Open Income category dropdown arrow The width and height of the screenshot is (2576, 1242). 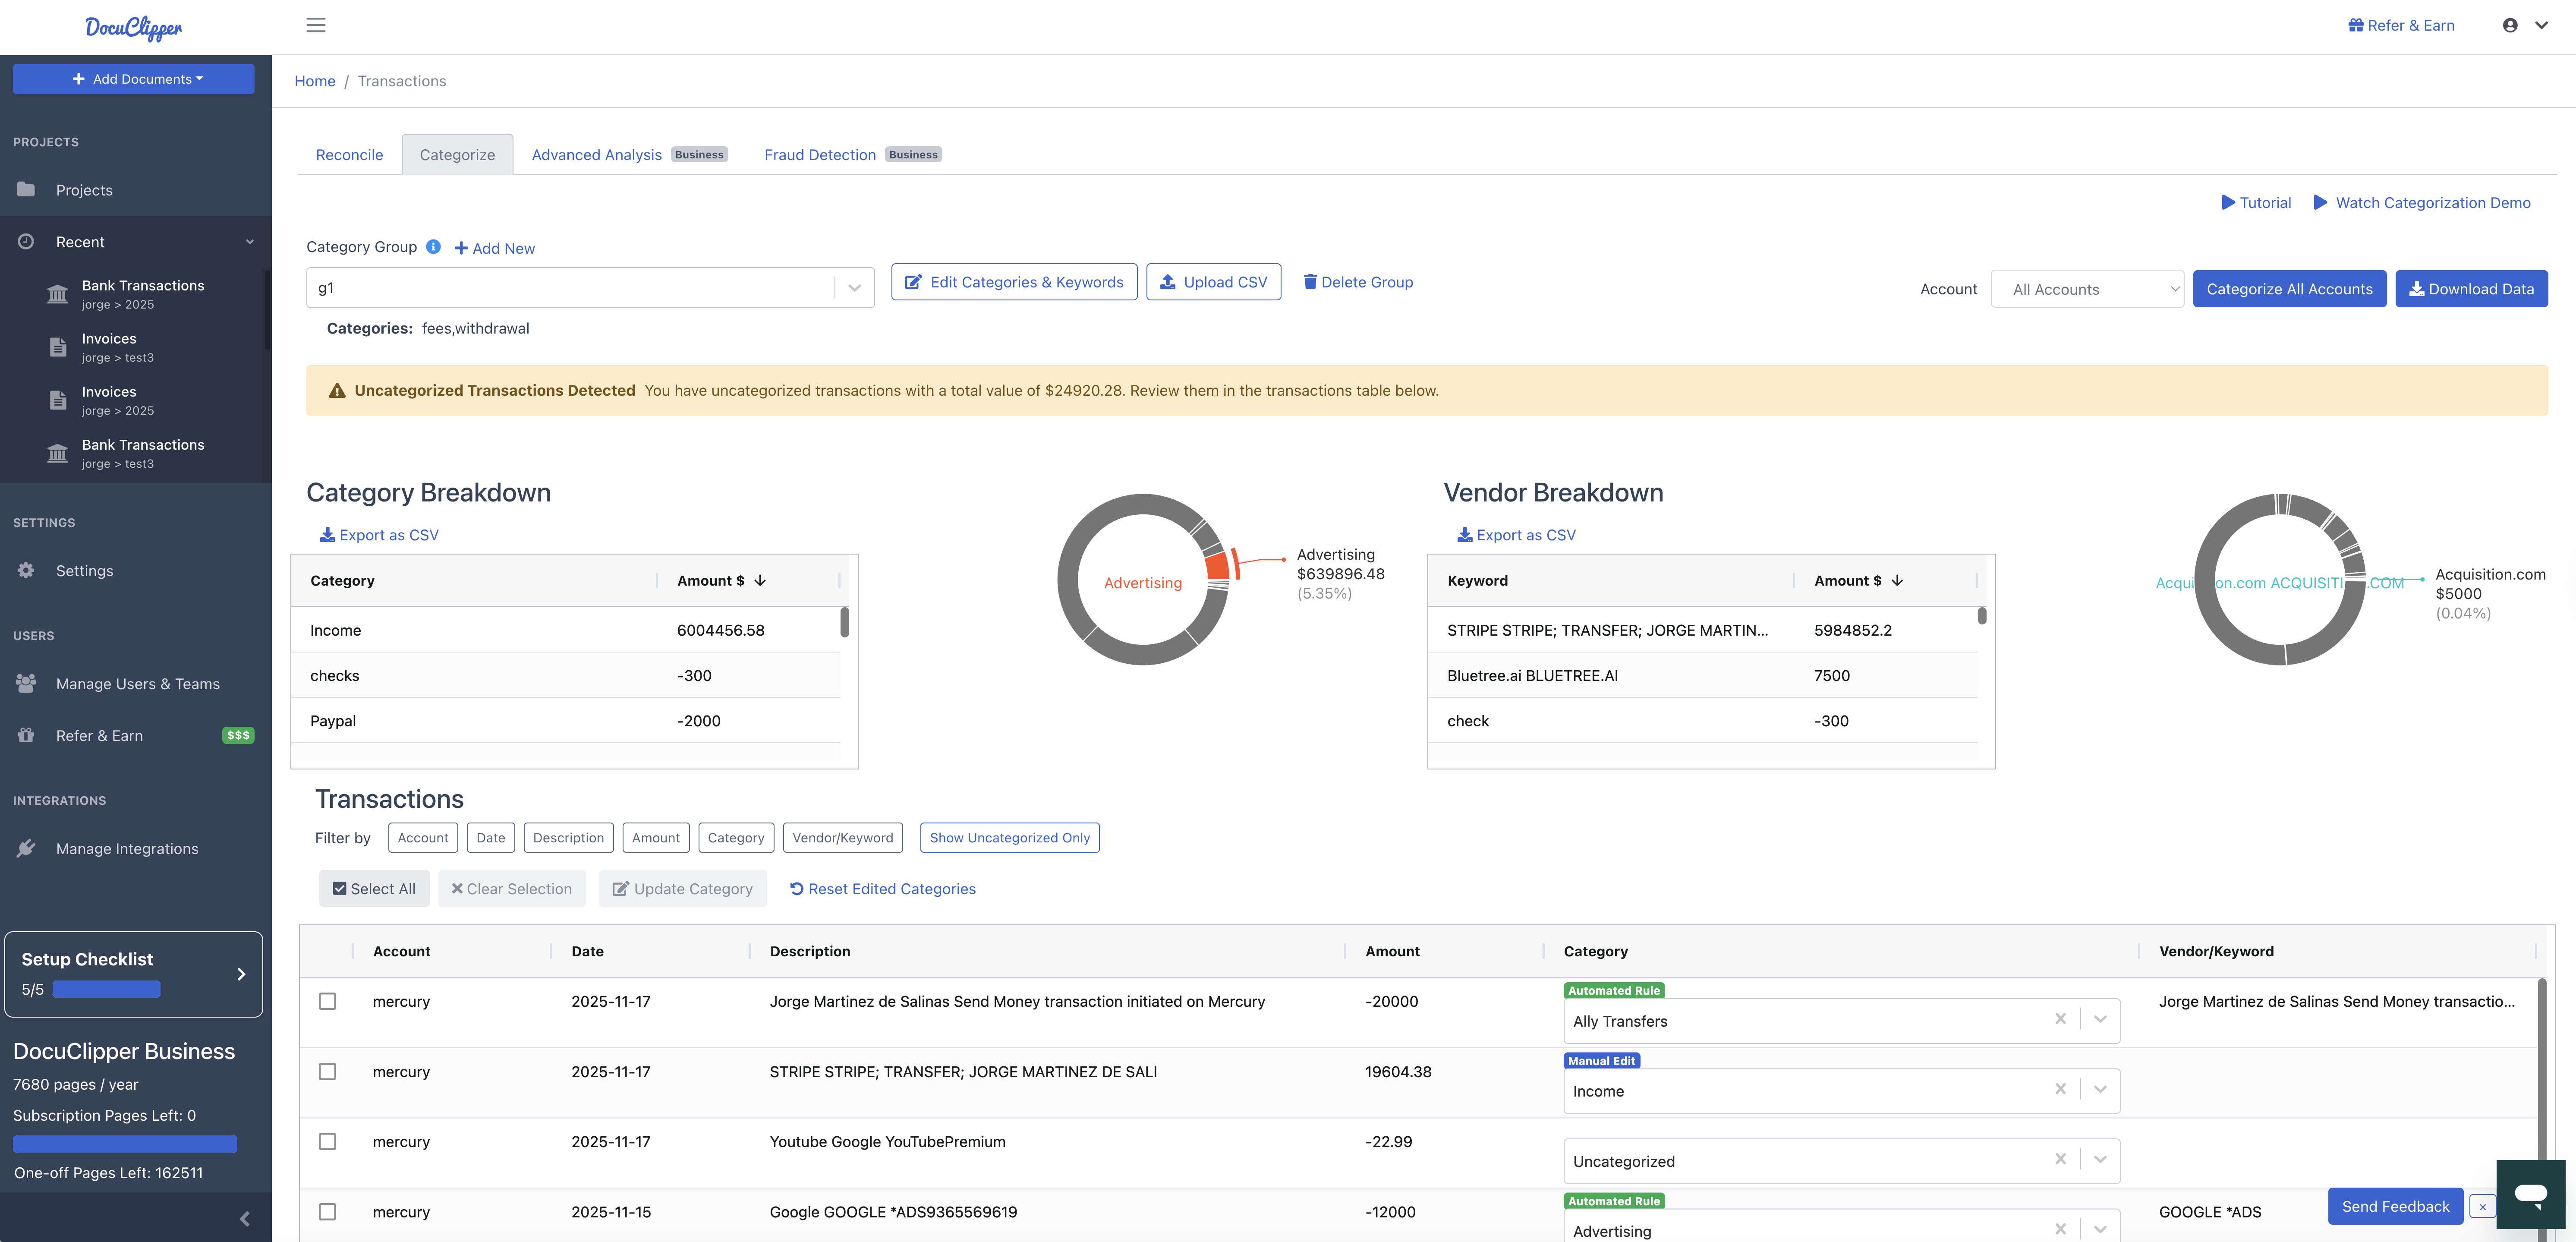coord(2100,1089)
